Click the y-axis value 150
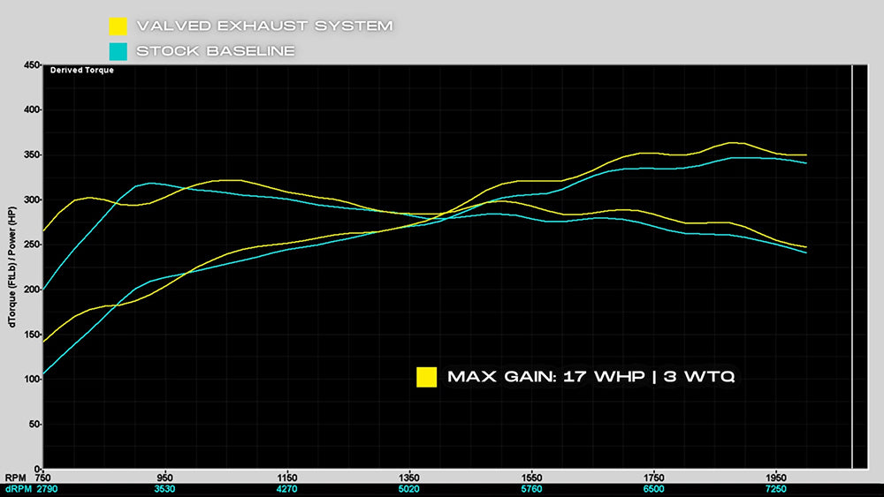884x497 pixels. 32,335
